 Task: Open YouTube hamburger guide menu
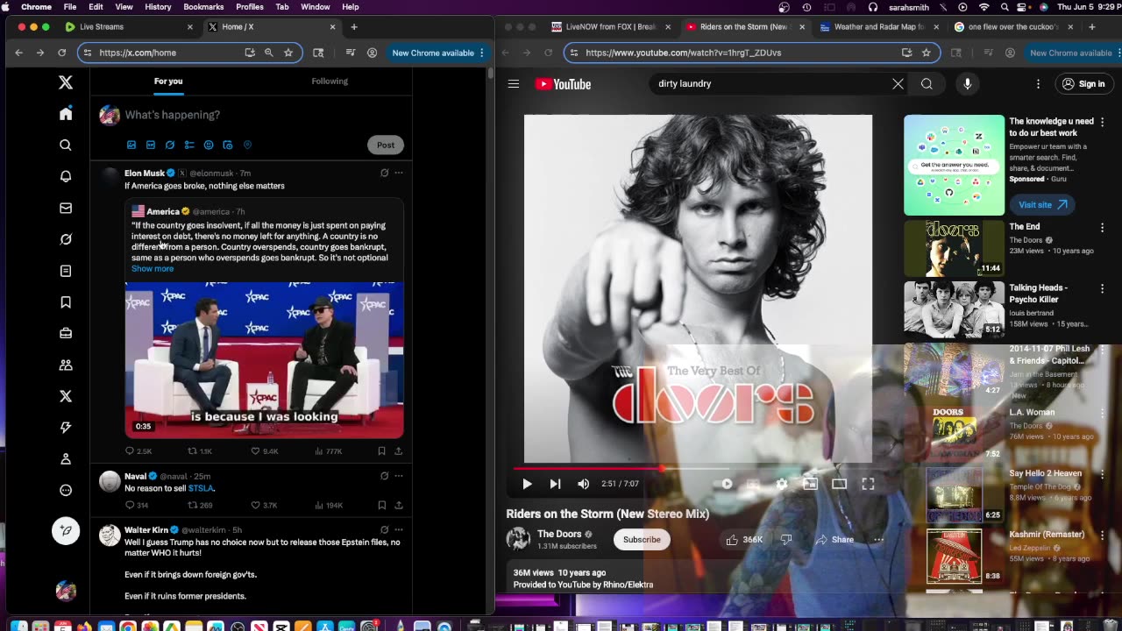pyautogui.click(x=514, y=84)
